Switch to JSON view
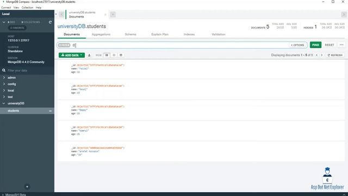The width and height of the screenshot is (348, 196). (114, 55)
